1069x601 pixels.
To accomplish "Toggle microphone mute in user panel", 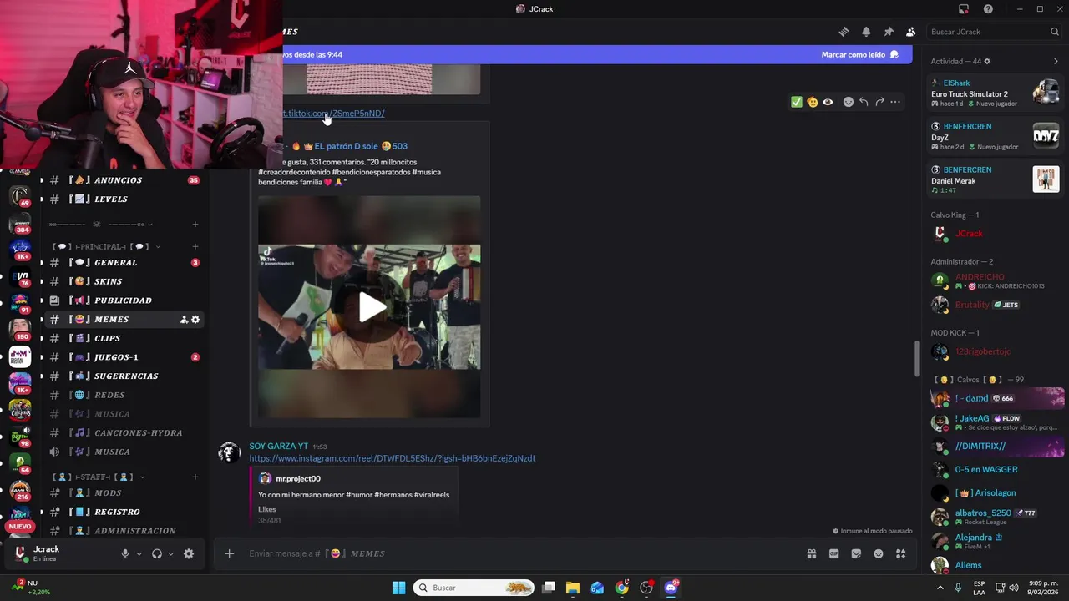I will pos(125,553).
